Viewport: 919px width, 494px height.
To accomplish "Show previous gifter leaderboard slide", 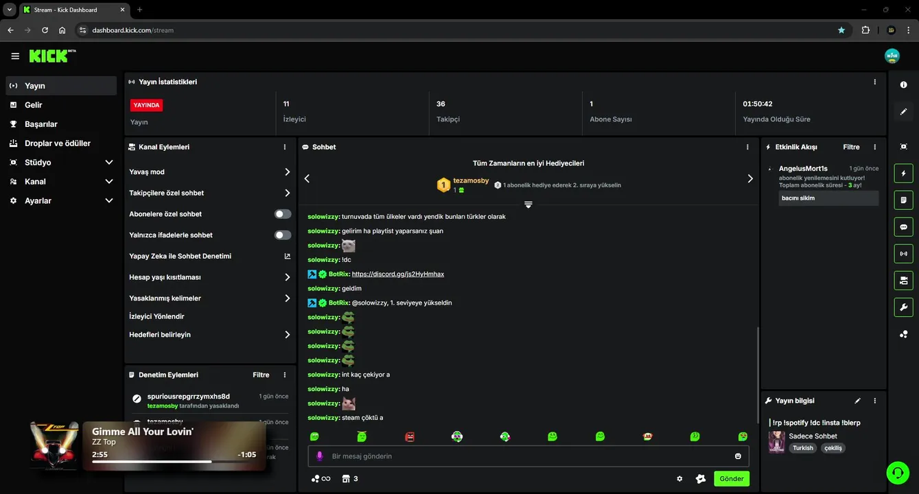I will (x=307, y=178).
